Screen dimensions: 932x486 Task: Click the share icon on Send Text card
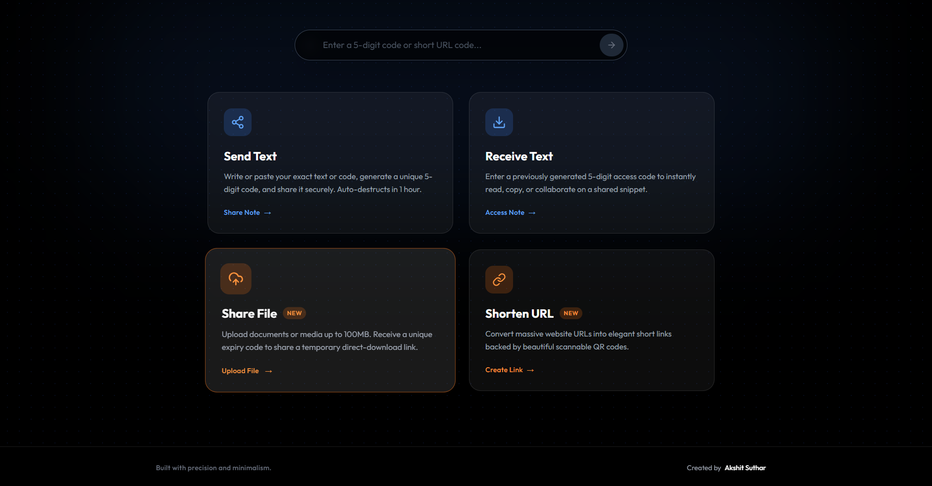[238, 122]
